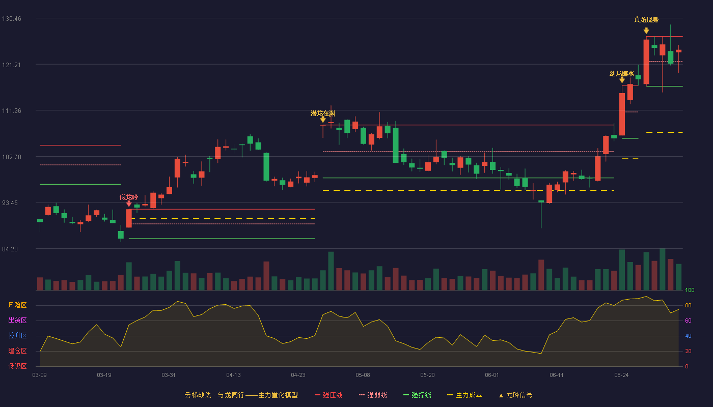Click the 06-24 date label
Image resolution: width=713 pixels, height=407 pixels.
tap(621, 375)
